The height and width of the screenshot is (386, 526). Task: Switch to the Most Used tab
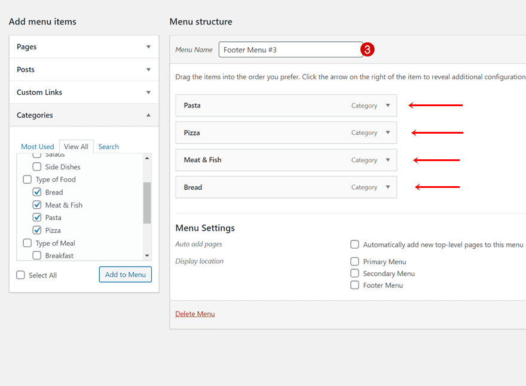tap(37, 146)
